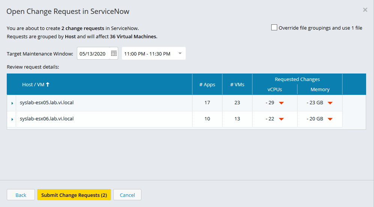The height and width of the screenshot is (207, 374).
Task: Sort by the # Apps column header
Action: pos(207,85)
